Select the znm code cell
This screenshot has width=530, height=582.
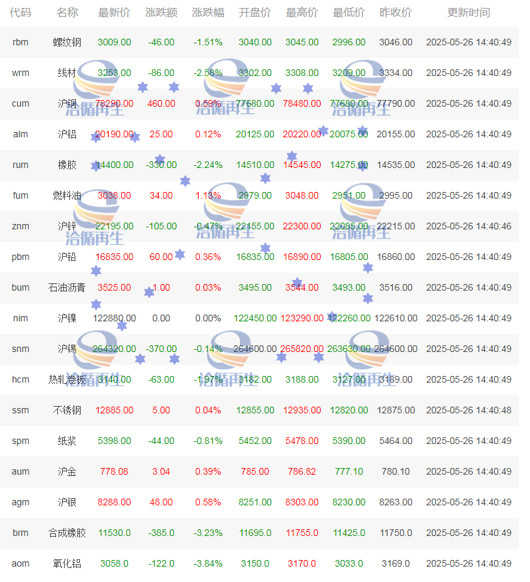coord(21,227)
